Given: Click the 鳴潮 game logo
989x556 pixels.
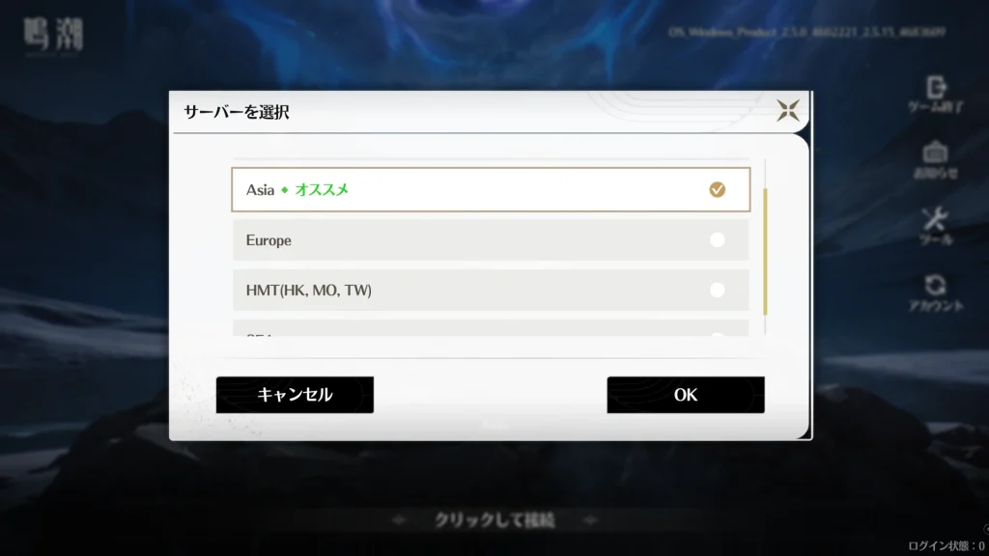Looking at the screenshot, I should coord(54,35).
